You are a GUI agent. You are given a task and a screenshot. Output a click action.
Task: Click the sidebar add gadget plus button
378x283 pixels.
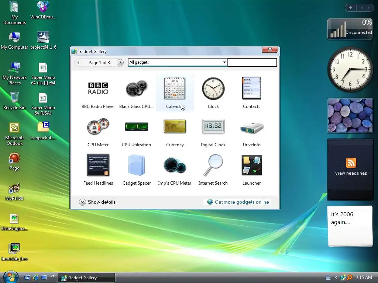[350, 8]
